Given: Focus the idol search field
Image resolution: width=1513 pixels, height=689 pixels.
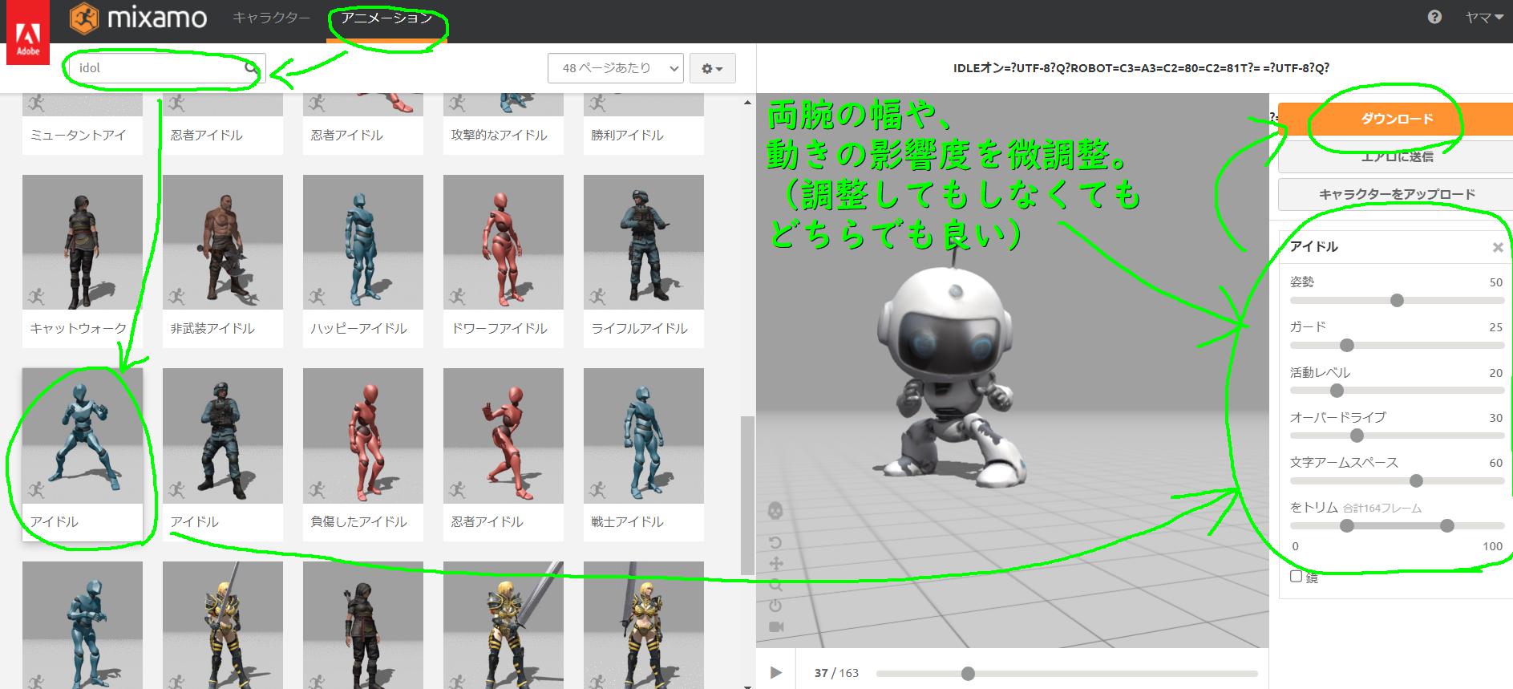Looking at the screenshot, I should point(166,68).
